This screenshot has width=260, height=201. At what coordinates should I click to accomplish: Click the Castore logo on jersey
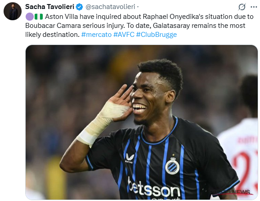point(130,158)
